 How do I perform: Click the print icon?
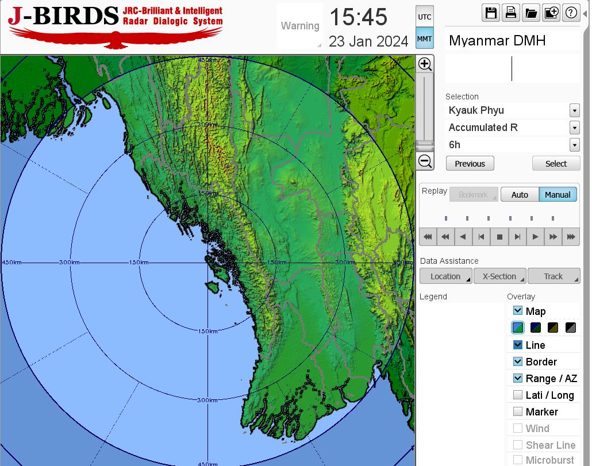[511, 13]
